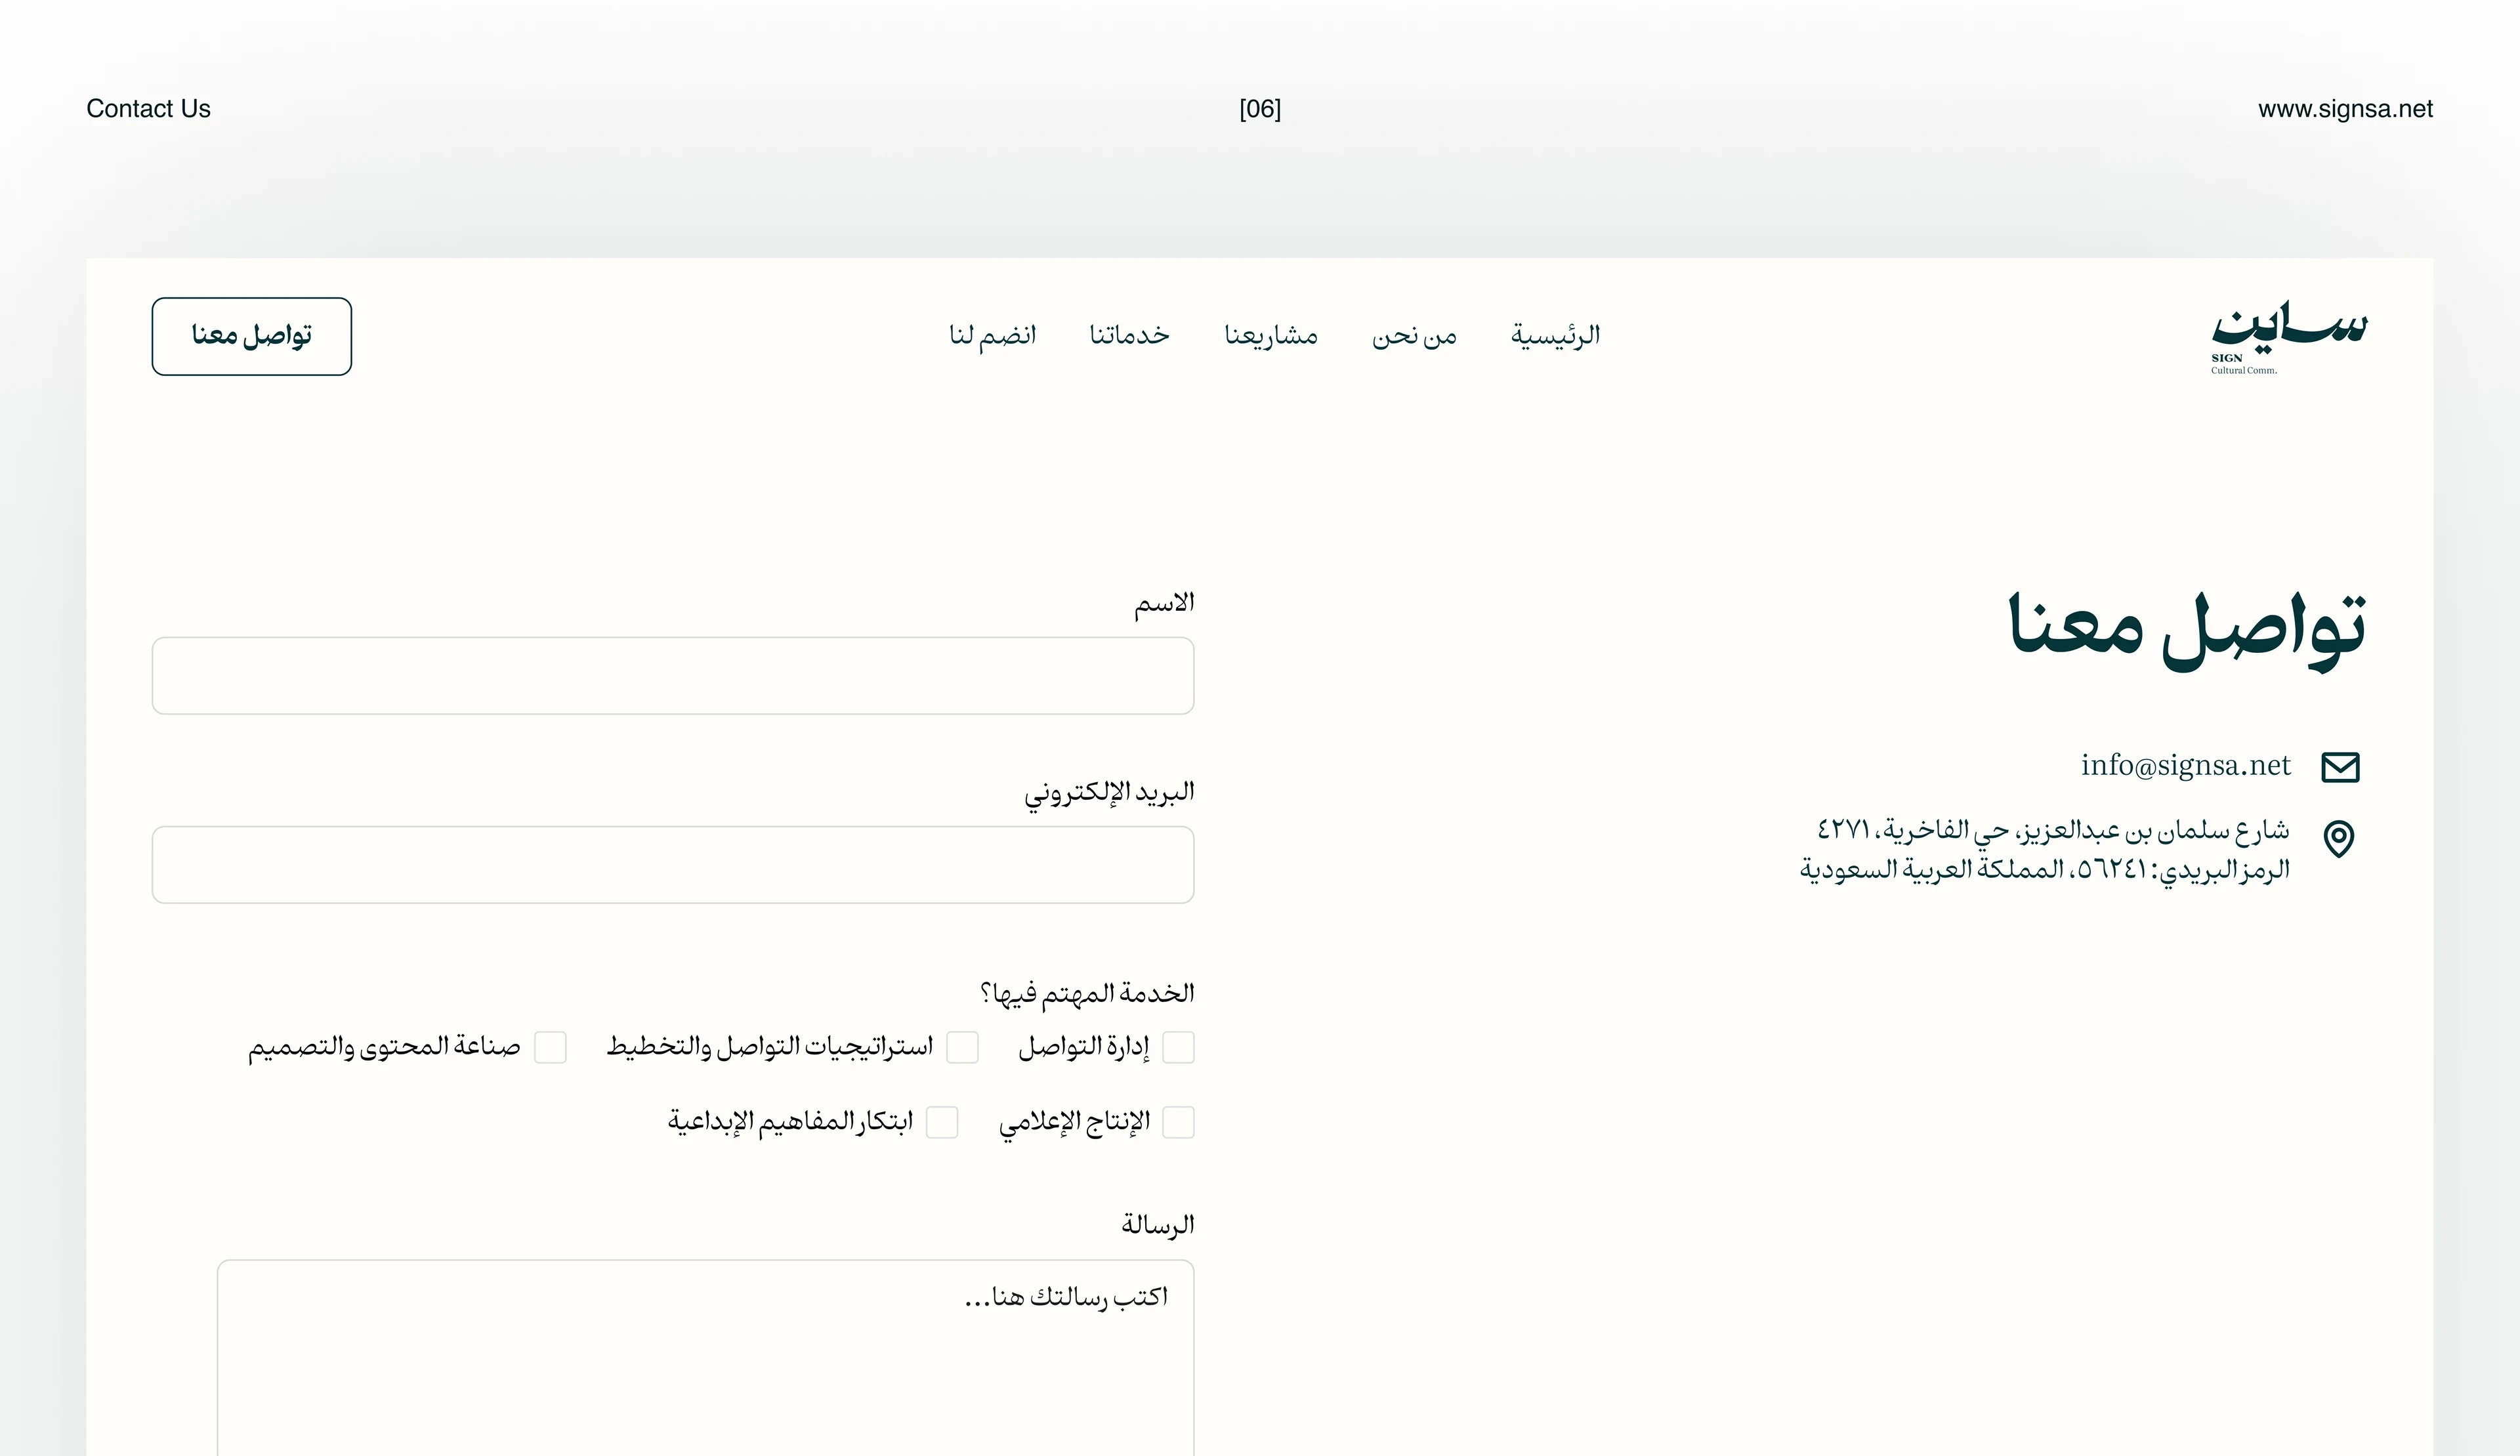The image size is (2520, 1456).
Task: Focus the الاسم name input field
Action: [673, 676]
